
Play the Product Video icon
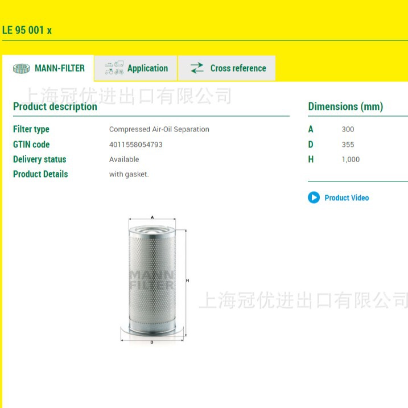pyautogui.click(x=314, y=197)
